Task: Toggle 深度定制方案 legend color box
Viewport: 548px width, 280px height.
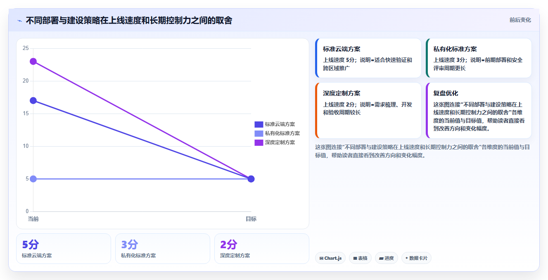Action: 259,142
